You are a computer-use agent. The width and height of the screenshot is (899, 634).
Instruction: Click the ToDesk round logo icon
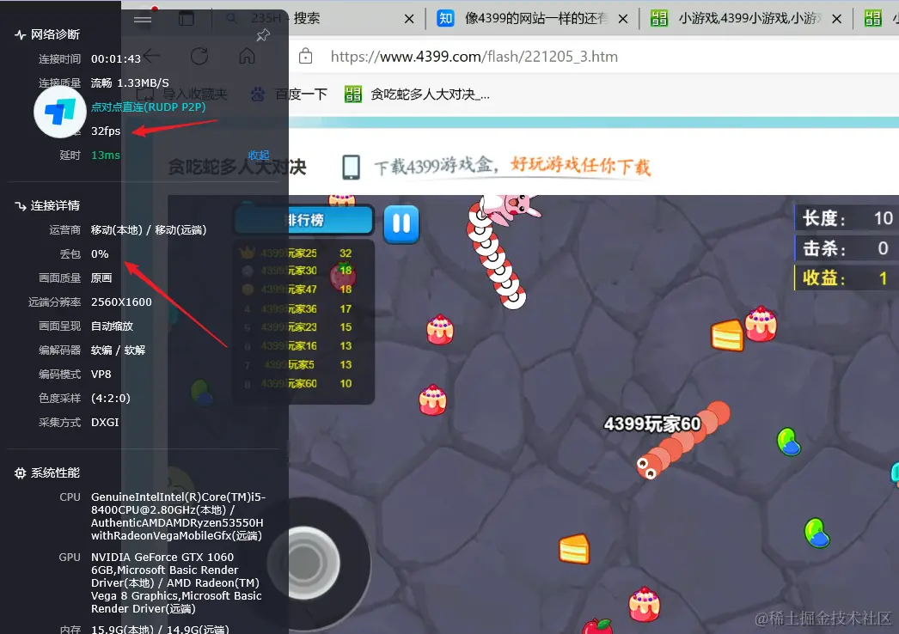(59, 112)
